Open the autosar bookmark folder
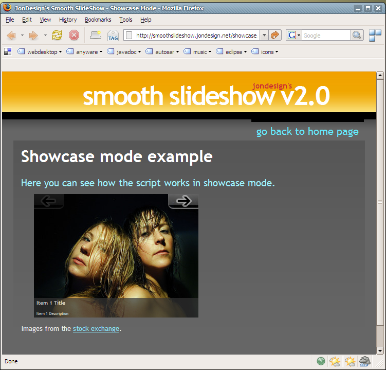The image size is (386, 370). (x=162, y=52)
